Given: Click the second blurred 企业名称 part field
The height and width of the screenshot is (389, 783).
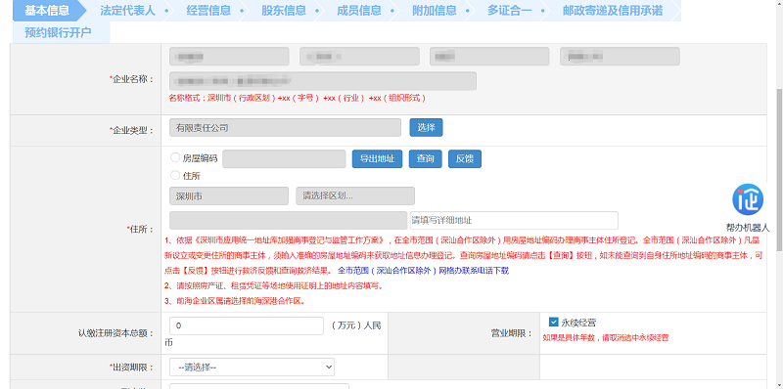Looking at the screenshot, I should tap(359, 57).
